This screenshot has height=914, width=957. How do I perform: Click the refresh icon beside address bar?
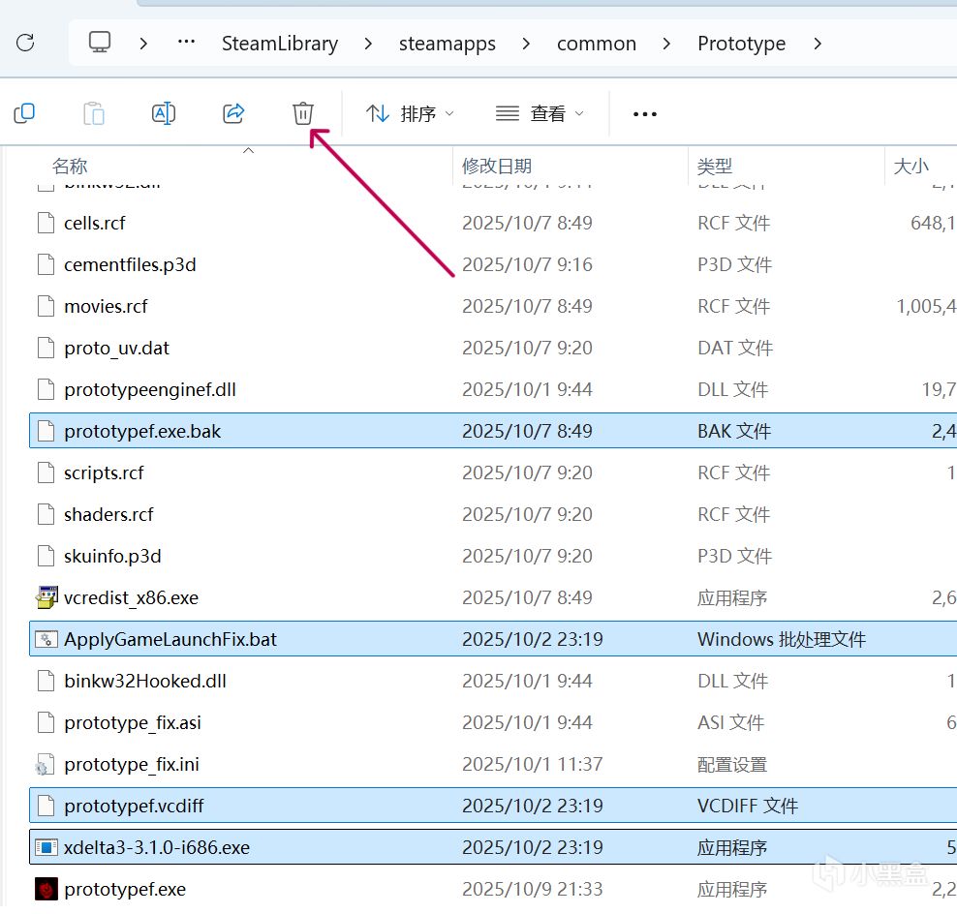click(25, 43)
